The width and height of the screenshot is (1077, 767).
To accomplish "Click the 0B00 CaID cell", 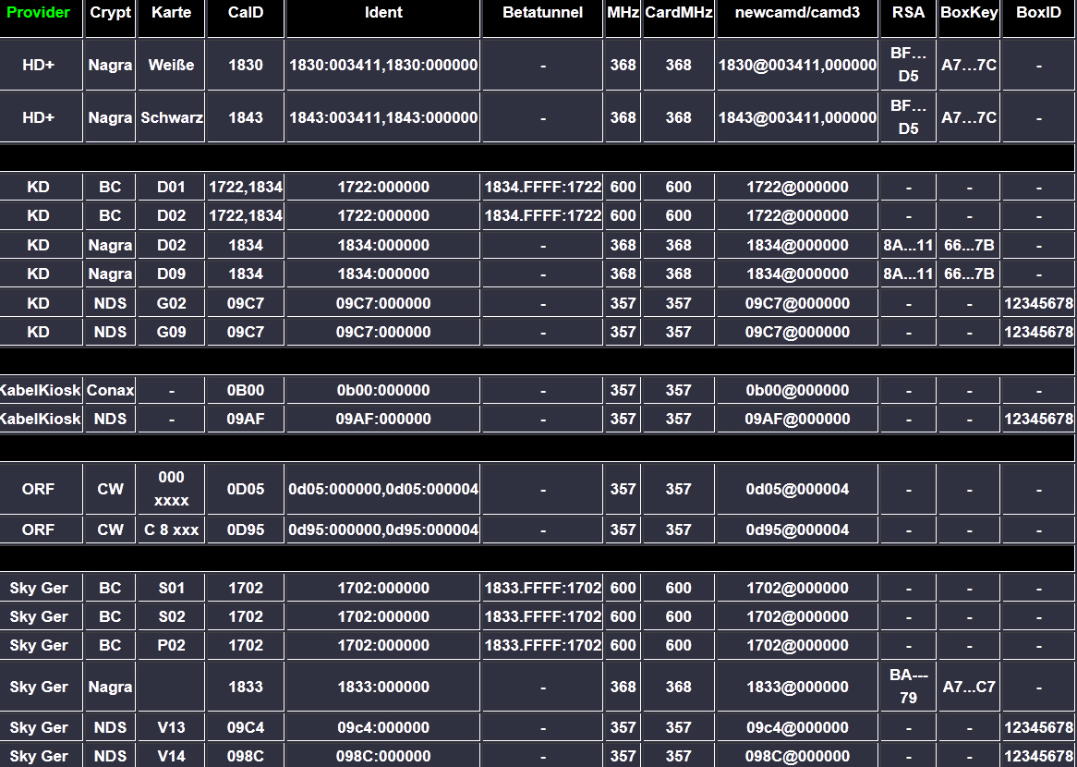I will tap(246, 390).
